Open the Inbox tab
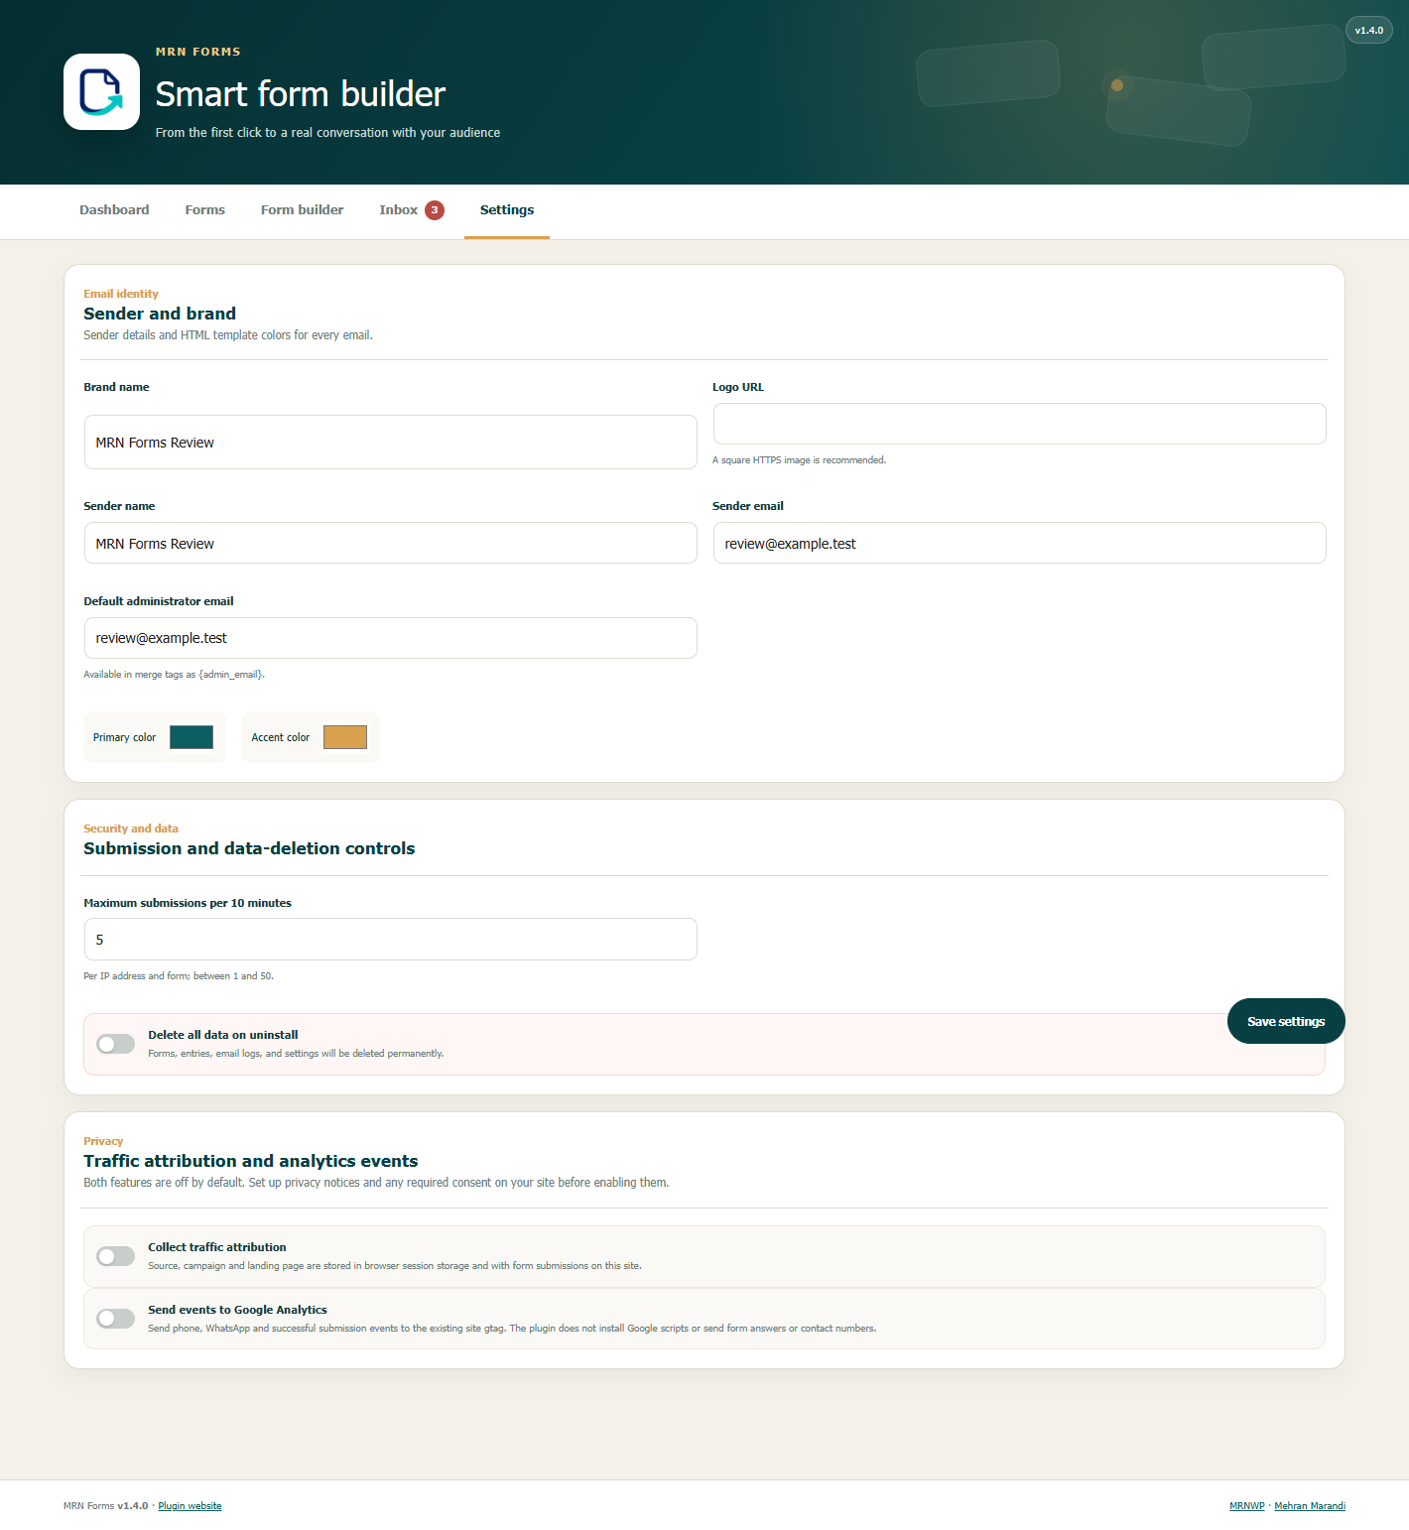1409x1530 pixels. pyautogui.click(x=411, y=210)
